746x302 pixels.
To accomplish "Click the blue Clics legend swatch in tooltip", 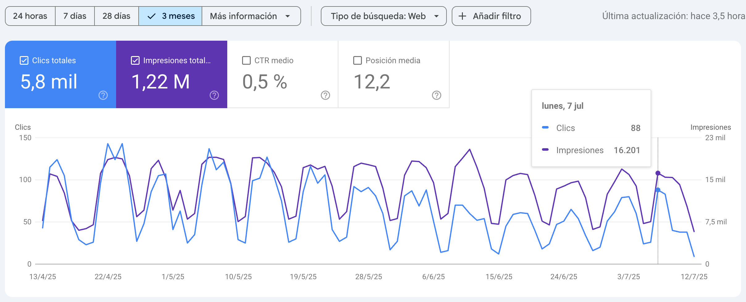I will 545,127.
